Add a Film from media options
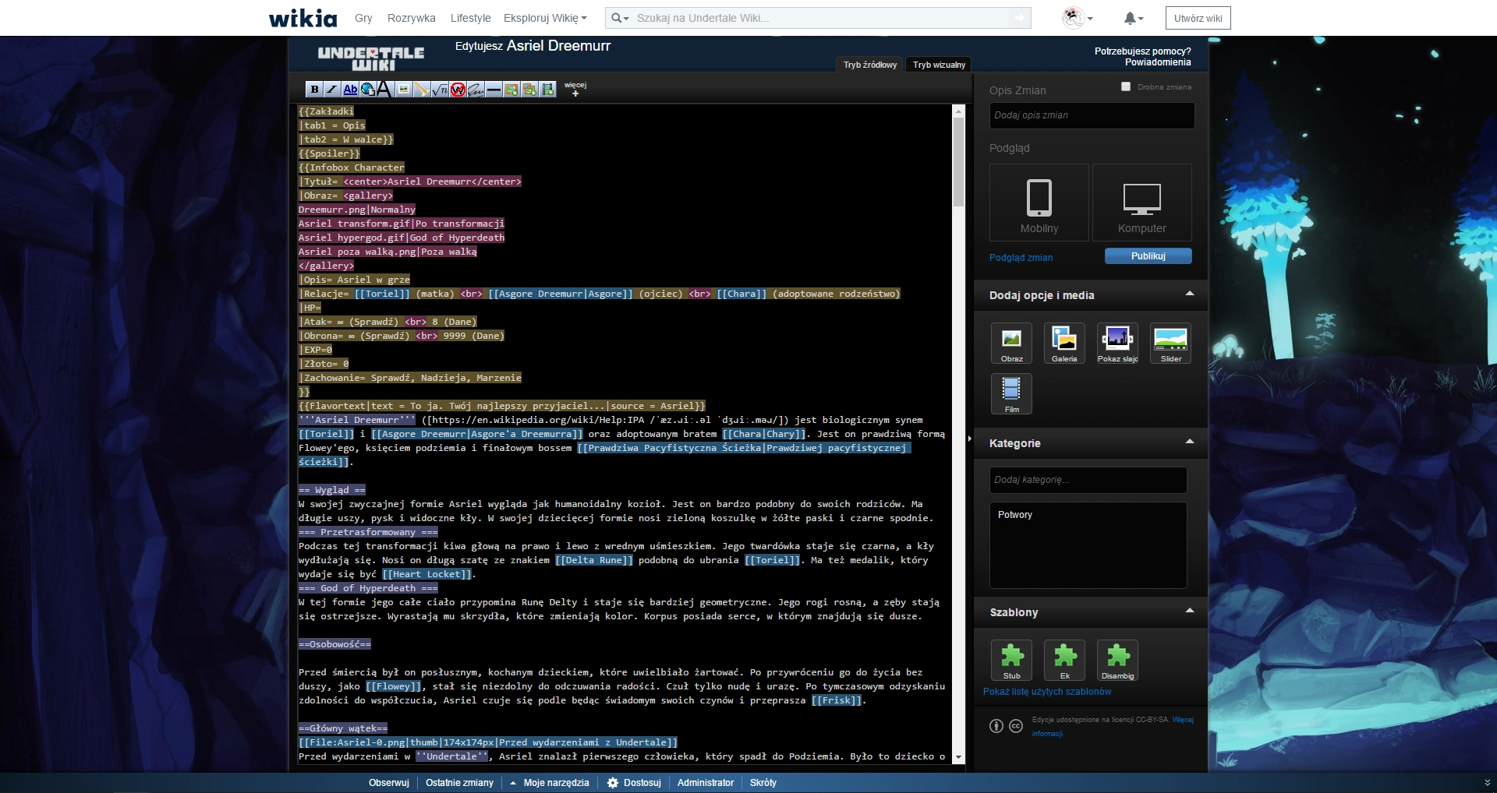 click(1011, 393)
